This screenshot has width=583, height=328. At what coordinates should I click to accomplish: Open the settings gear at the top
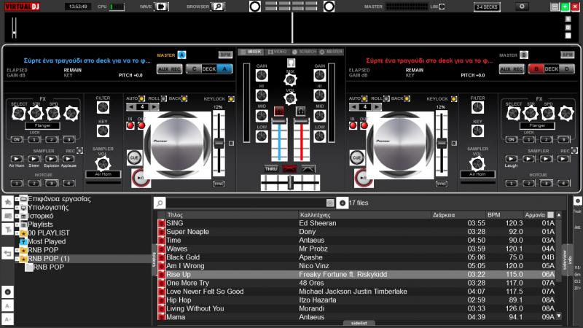(522, 7)
